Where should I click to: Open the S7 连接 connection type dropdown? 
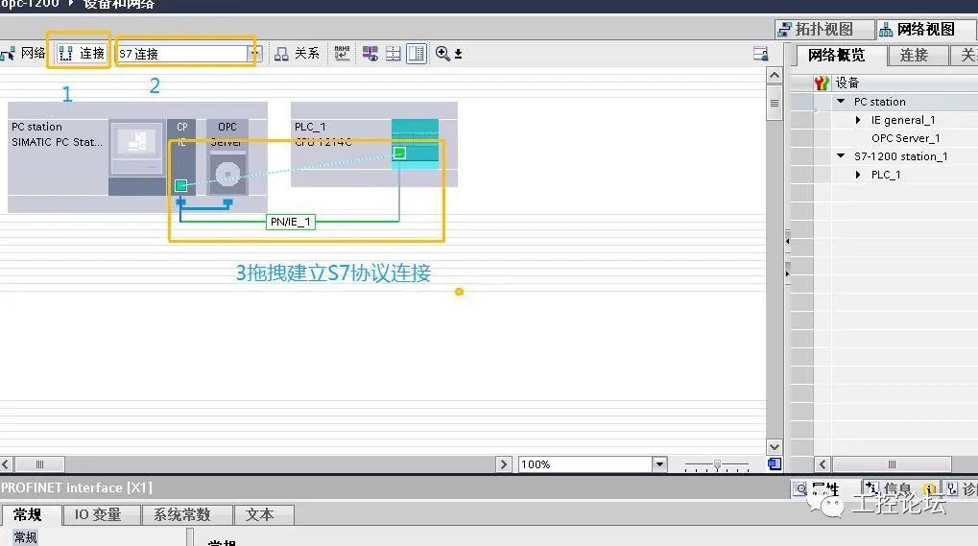tap(253, 54)
